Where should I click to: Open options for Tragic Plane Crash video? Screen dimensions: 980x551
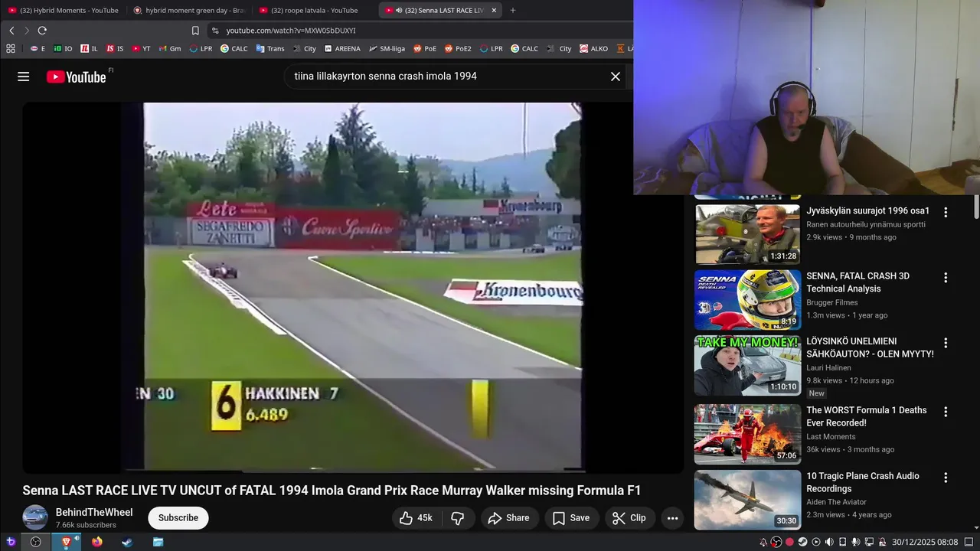click(x=946, y=478)
